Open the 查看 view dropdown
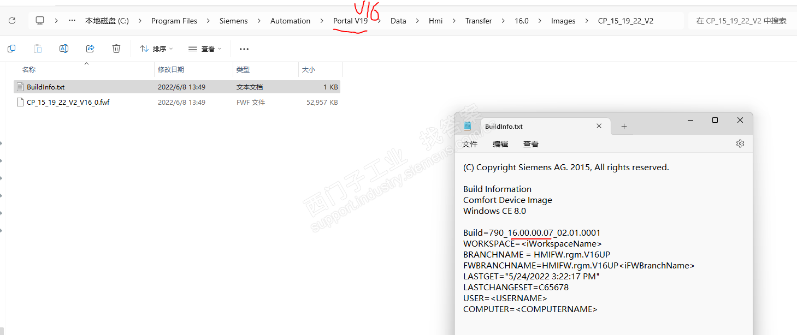This screenshot has width=797, height=335. click(x=205, y=49)
